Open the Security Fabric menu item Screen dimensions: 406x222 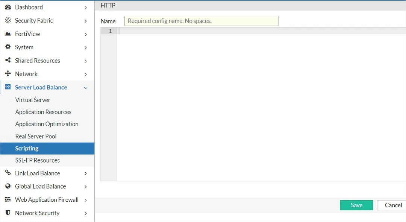coord(34,20)
